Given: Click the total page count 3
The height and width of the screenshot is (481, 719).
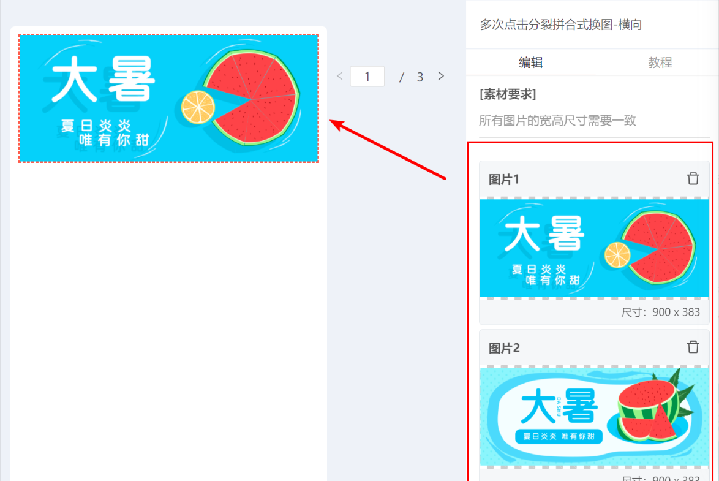Looking at the screenshot, I should (x=420, y=77).
